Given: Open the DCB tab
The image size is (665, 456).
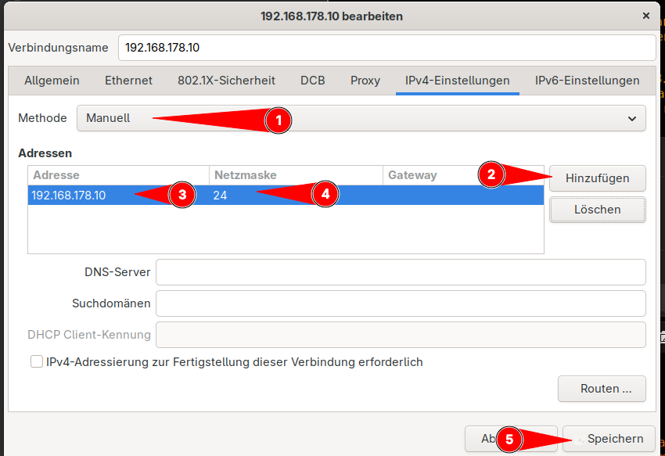Looking at the screenshot, I should [312, 80].
